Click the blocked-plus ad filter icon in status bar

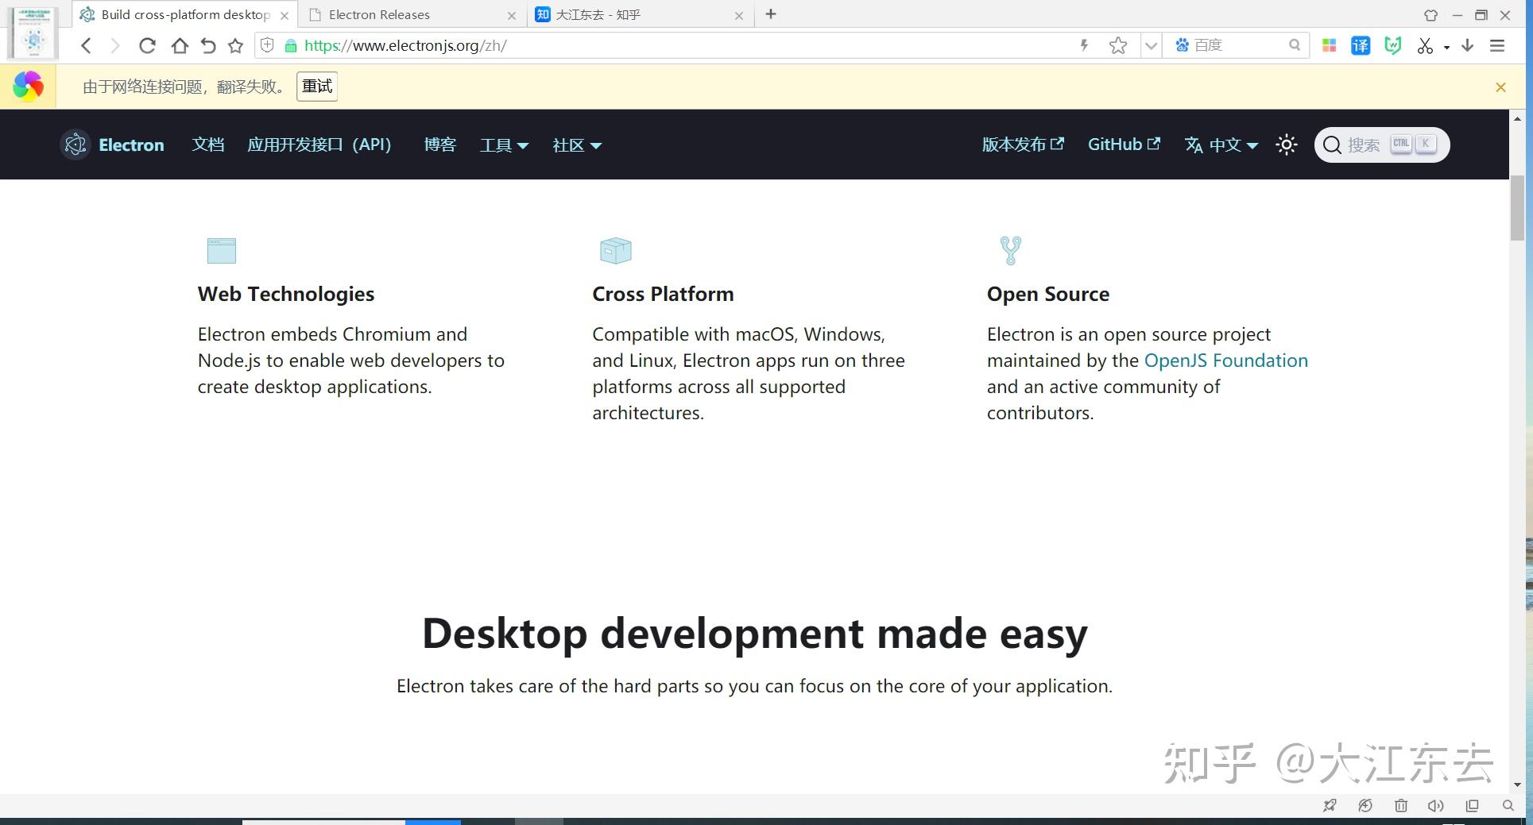pos(1365,806)
